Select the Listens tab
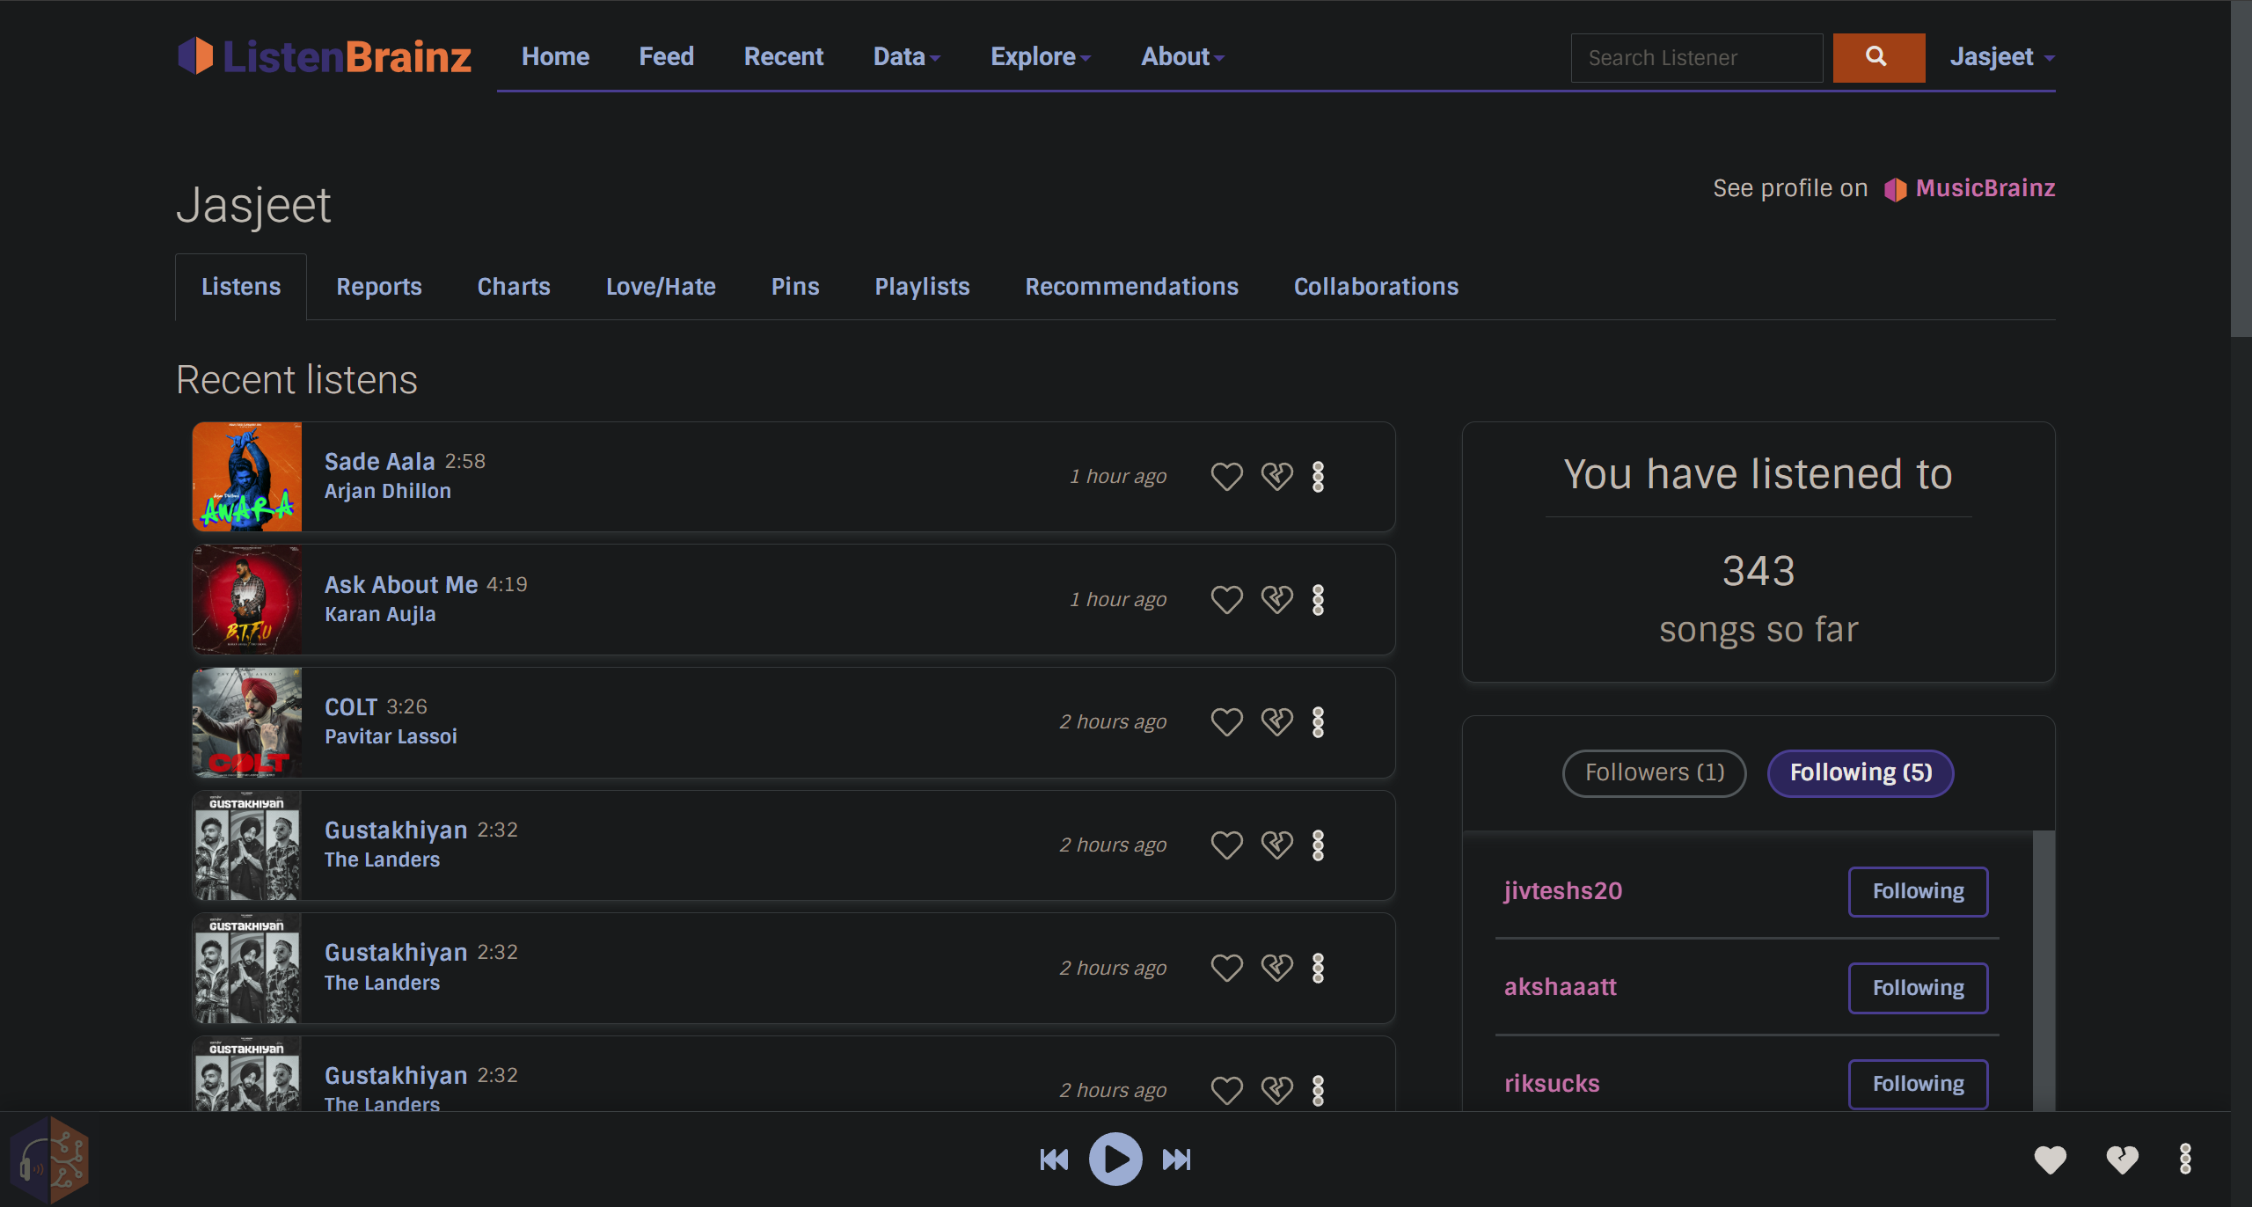This screenshot has width=2252, height=1207. [241, 287]
